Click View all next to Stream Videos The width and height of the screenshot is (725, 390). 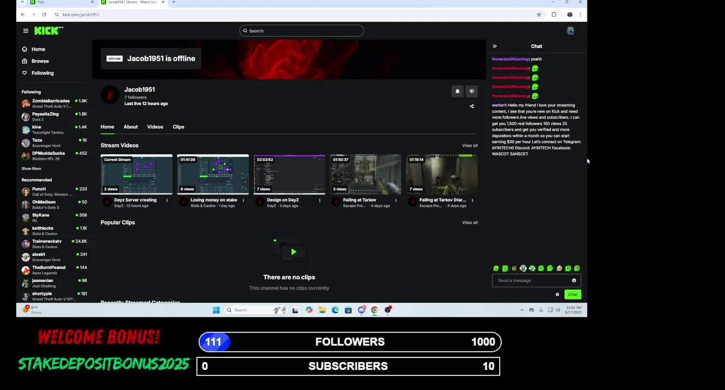point(469,146)
